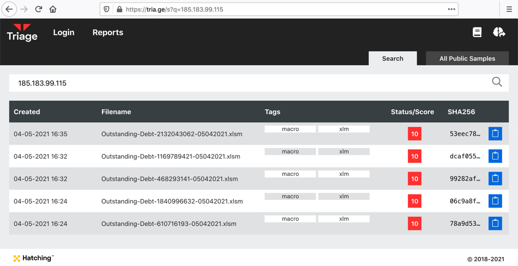The image size is (518, 266).
Task: Open page actions three-dot menu
Action: [x=451, y=9]
